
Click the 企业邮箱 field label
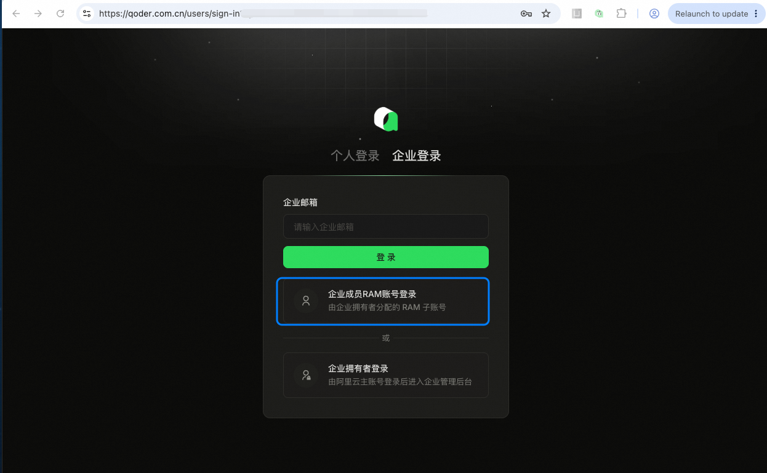tap(300, 202)
